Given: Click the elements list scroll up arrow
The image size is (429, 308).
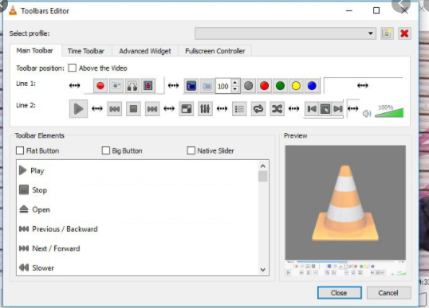Looking at the screenshot, I should [263, 166].
